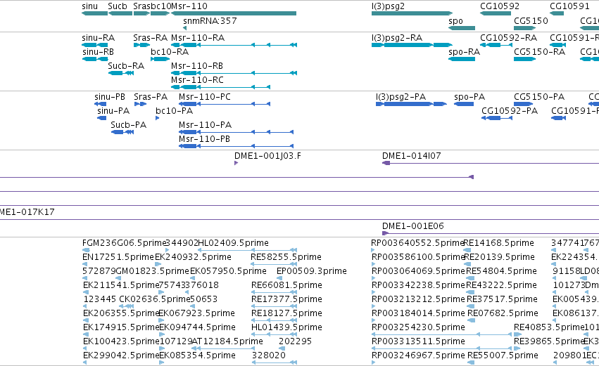Click the CG5150-PA protein label
The image size is (599, 366).
click(539, 97)
